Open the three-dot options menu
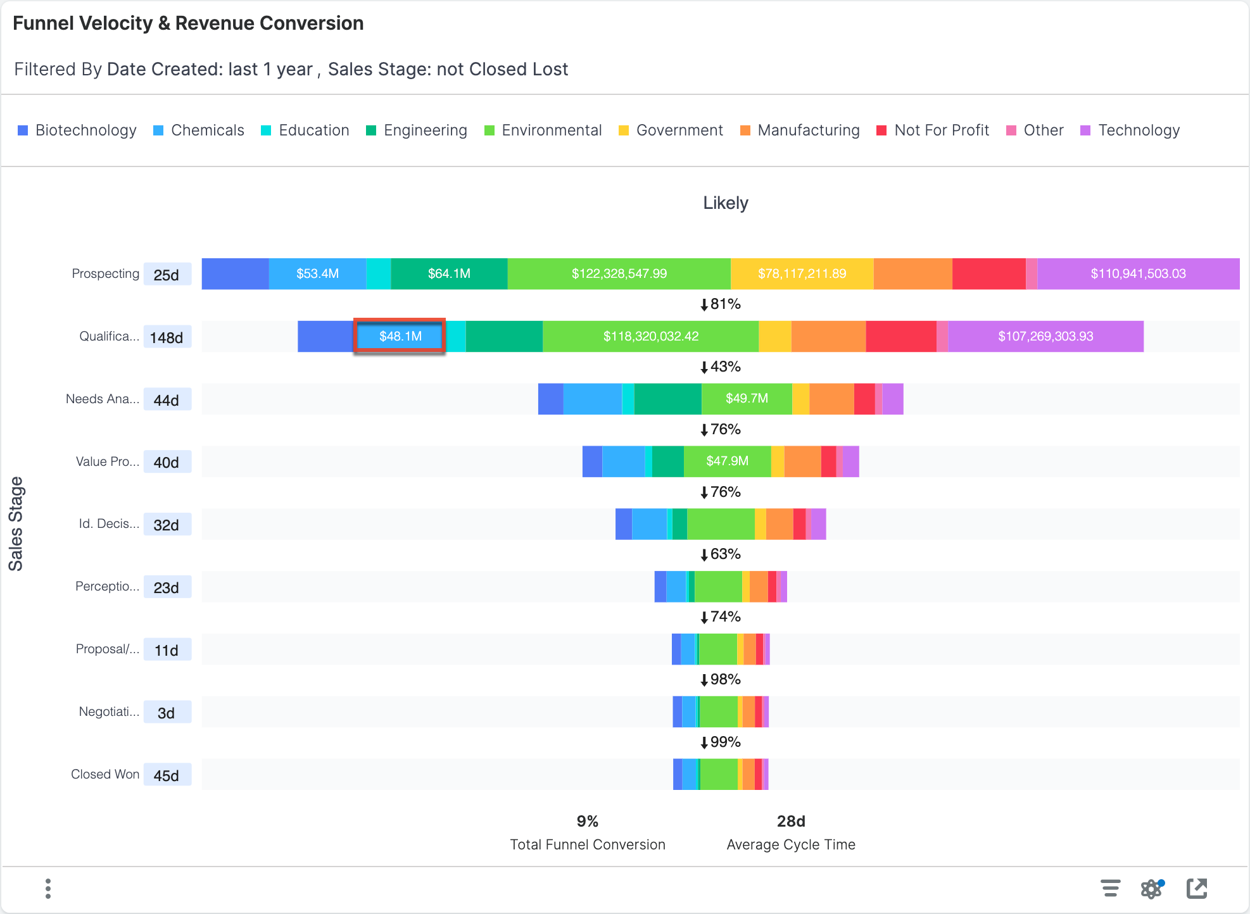 tap(47, 889)
